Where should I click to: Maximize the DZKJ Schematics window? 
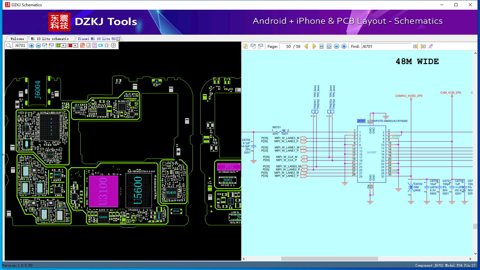point(456,5)
